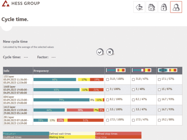Viewport: 187px width, 140px height.
Task: Click the back arrow icon
Action: coord(139,7)
